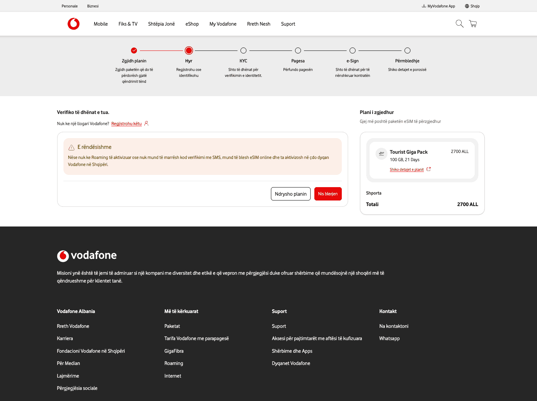Open the Dyqanet Vodafone footer link
This screenshot has width=537, height=401.
tap(291, 363)
